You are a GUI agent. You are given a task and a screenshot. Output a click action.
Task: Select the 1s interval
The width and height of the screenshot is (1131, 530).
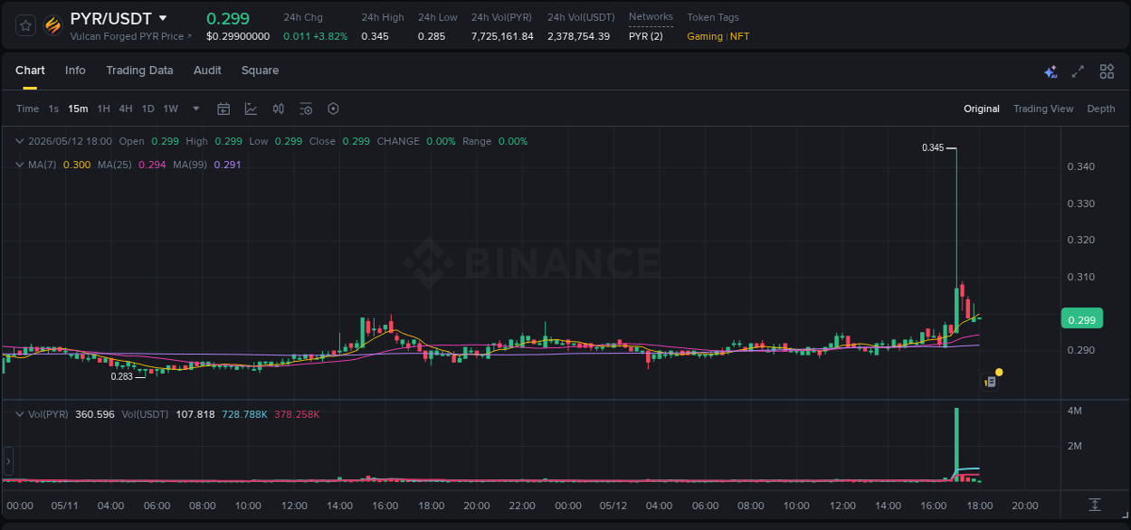53,109
